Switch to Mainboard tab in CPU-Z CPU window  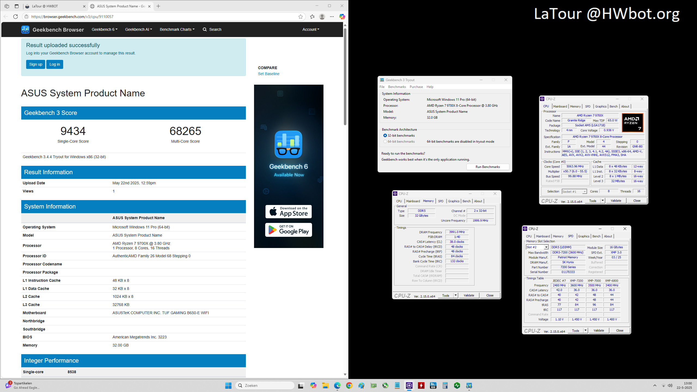[560, 106]
